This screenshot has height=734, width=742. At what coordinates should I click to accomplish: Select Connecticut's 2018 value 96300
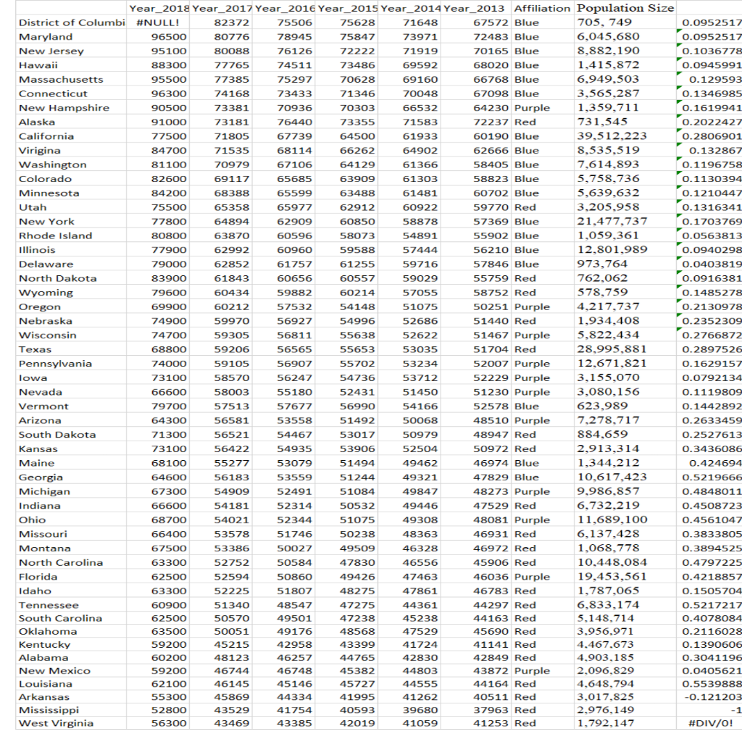click(158, 93)
